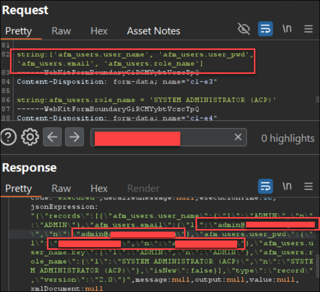320x292 pixels.
Task: Show non-printable characters \n icon in Response
Action: click(x=287, y=186)
